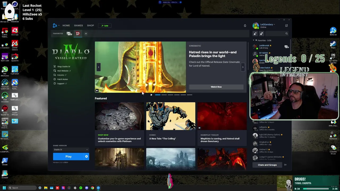340x191 pixels.
Task: Open the notifications bell
Action: pos(245,25)
